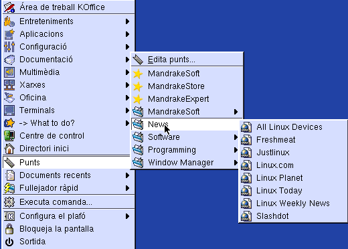
Task: Expand the Software submenu arrow
Action: (x=236, y=137)
